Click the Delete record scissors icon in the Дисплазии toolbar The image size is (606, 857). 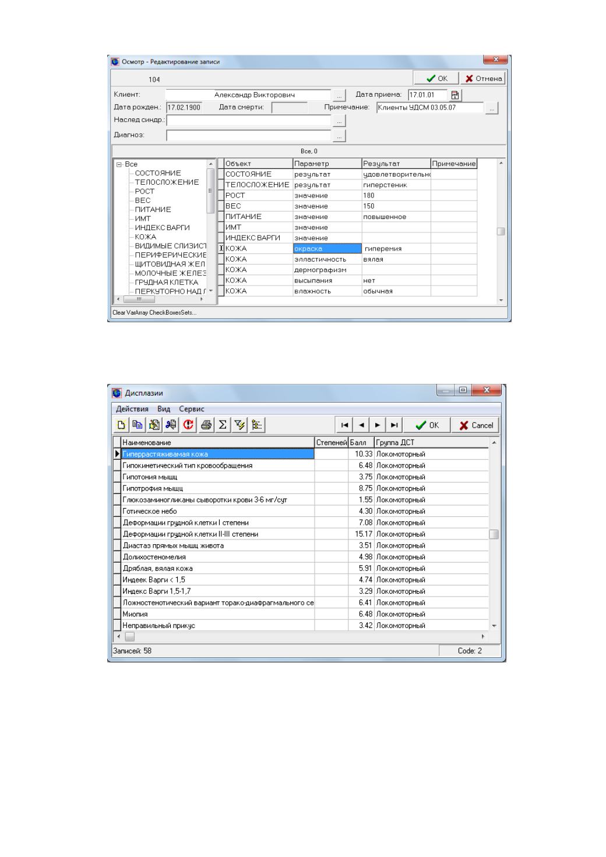tap(171, 425)
